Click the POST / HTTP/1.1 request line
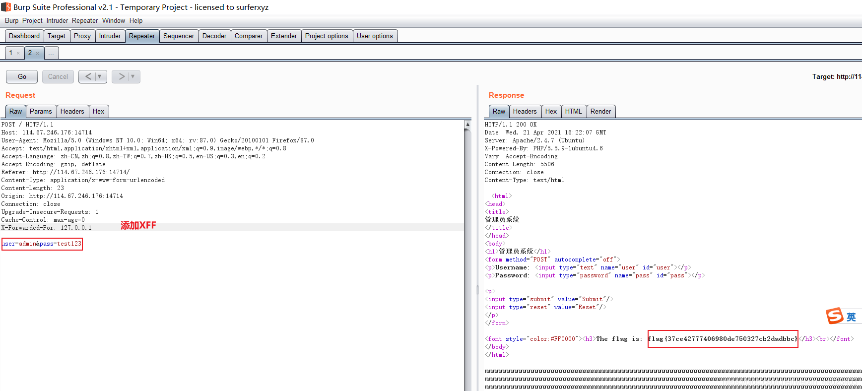Viewport: 862px width, 391px height. [x=27, y=125]
